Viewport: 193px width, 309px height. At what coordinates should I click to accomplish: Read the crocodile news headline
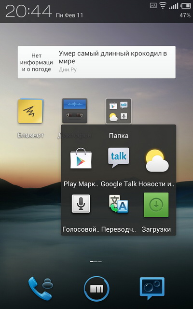(x=113, y=57)
